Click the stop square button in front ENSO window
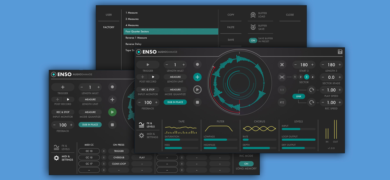 click(197, 102)
